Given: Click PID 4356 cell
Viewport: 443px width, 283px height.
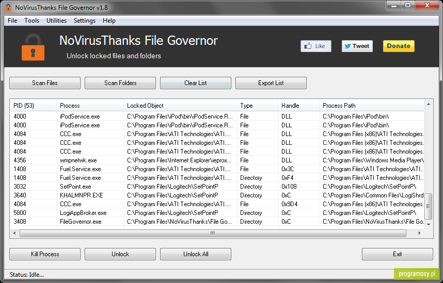Looking at the screenshot, I should coord(20,160).
